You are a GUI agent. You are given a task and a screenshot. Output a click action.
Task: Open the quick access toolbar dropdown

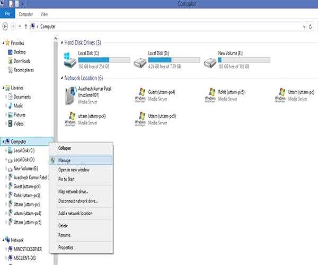pos(22,4)
